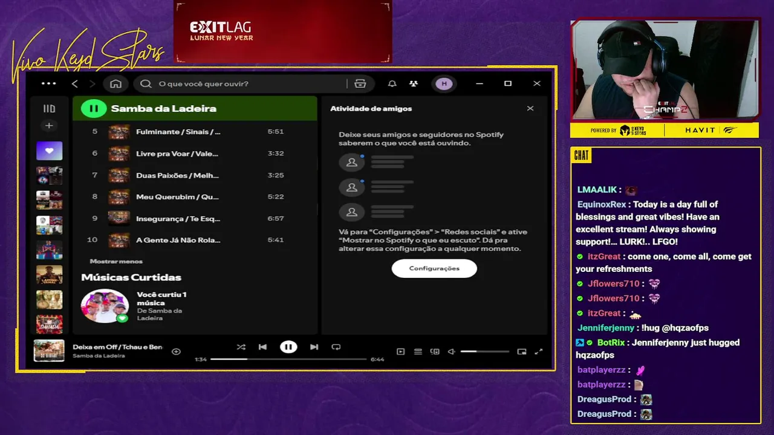Toggle repeat mode

(x=336, y=347)
